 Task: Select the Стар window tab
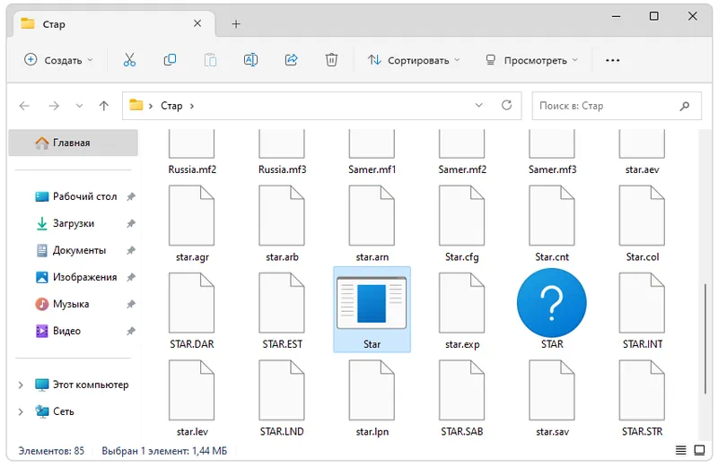pos(112,24)
